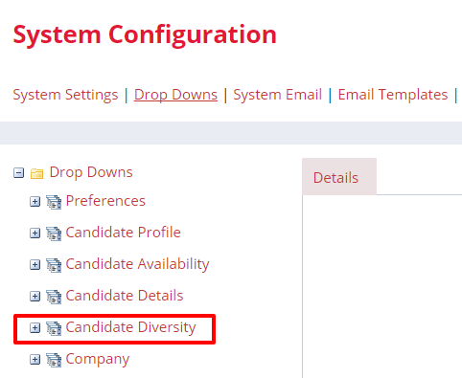Open the Email Templates section
Screen dimensions: 462x378
[393, 95]
